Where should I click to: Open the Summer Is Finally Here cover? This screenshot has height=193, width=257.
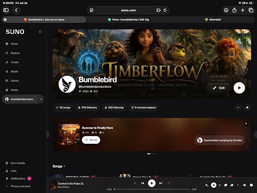69,134
